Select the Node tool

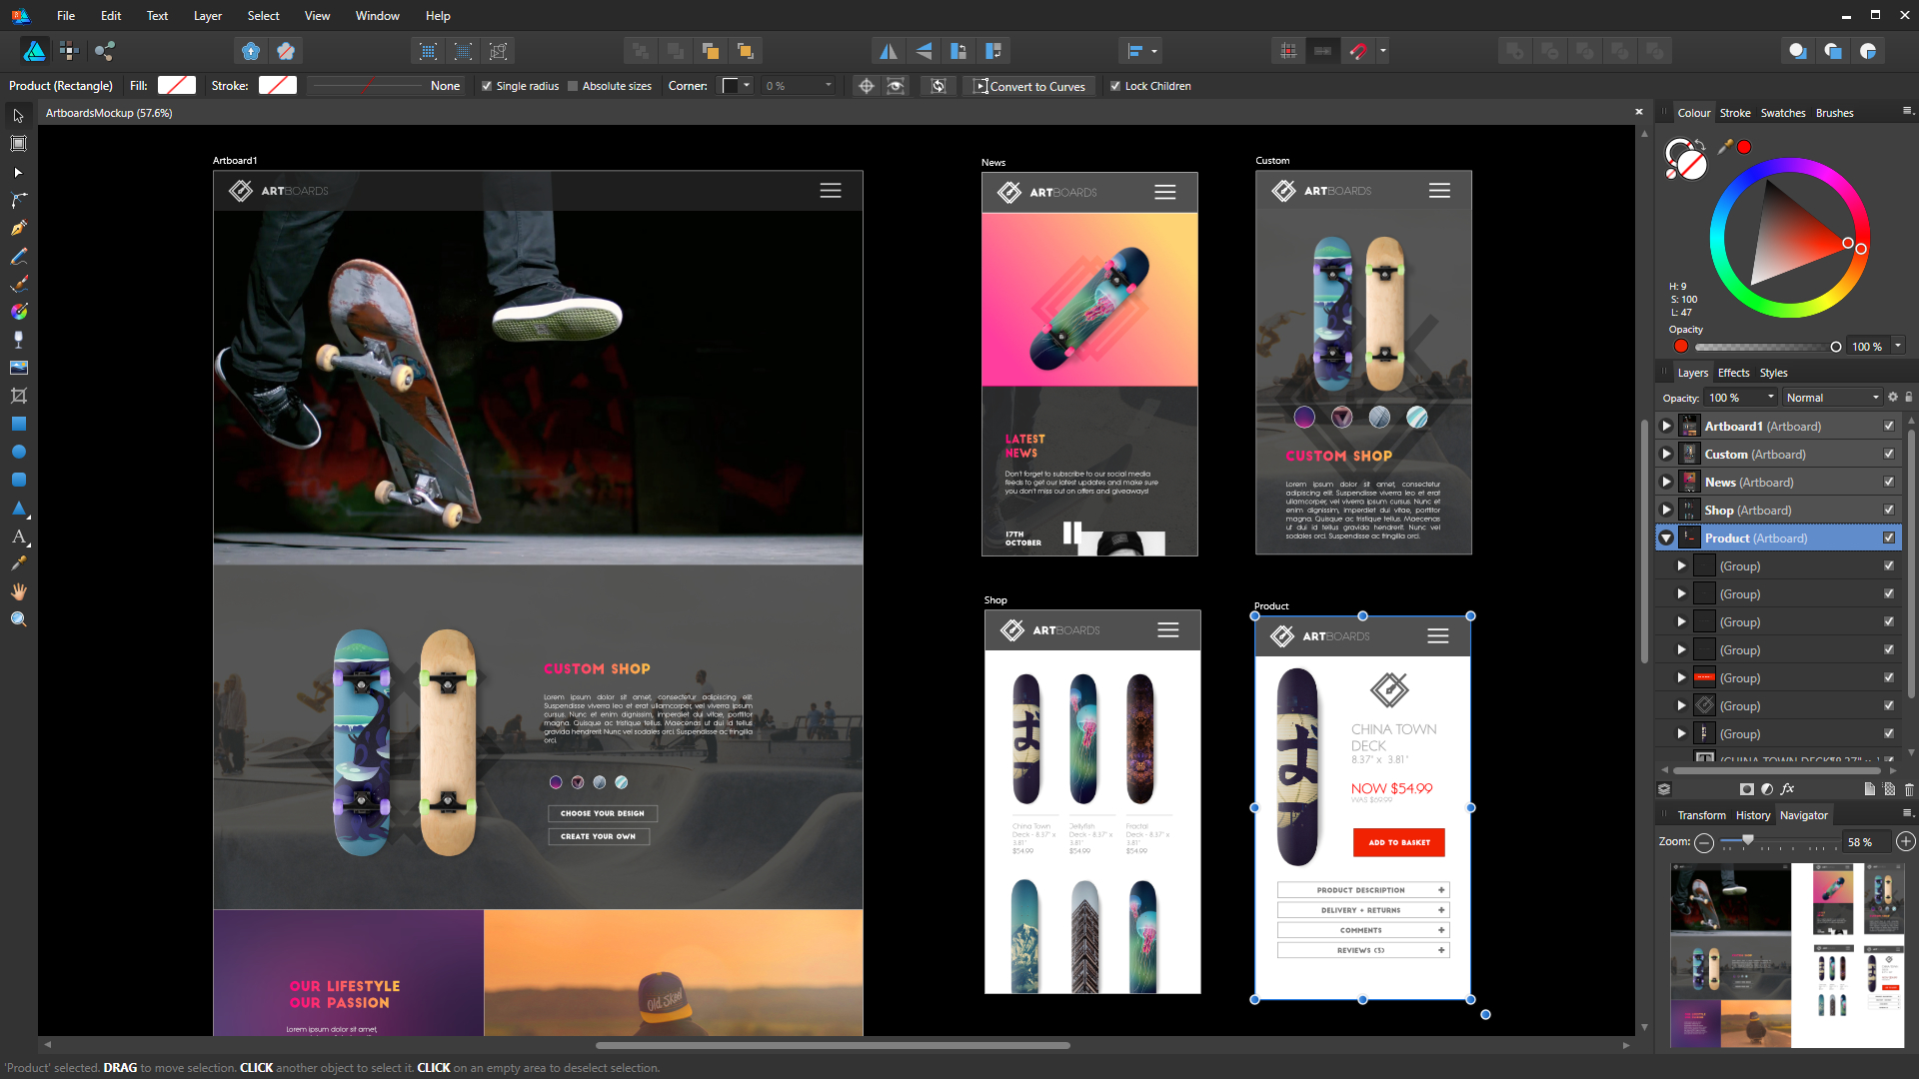point(18,172)
